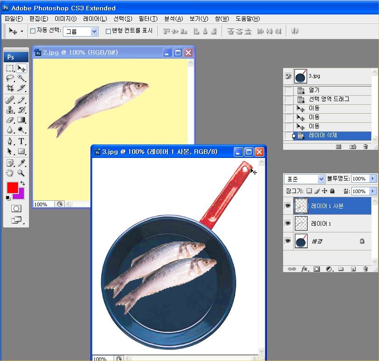Hide the 레이어 1 layer visibility eye
Viewport: 379px width, 361px height.
(x=288, y=223)
